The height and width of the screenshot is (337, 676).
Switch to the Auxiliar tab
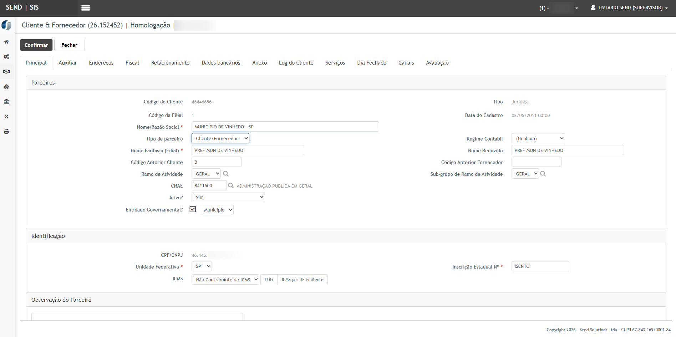pos(68,63)
